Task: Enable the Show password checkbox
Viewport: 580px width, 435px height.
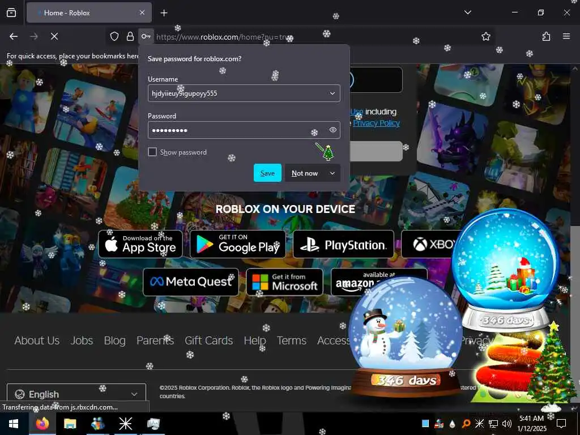Action: [x=152, y=152]
